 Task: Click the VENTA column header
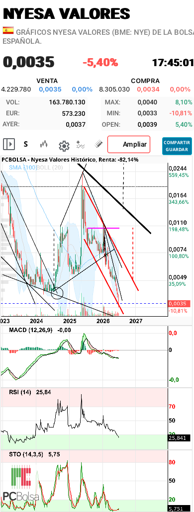point(47,81)
